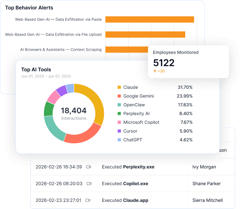Click the Cursor purple legend swatch
Image resolution: width=244 pixels, height=209 pixels.
click(x=119, y=131)
